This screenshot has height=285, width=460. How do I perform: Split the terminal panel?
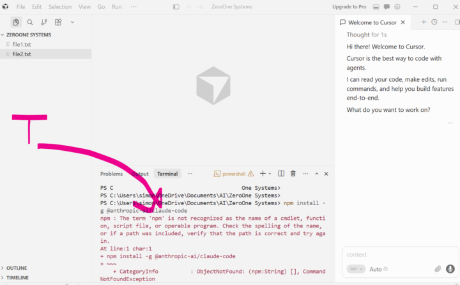[x=281, y=173]
